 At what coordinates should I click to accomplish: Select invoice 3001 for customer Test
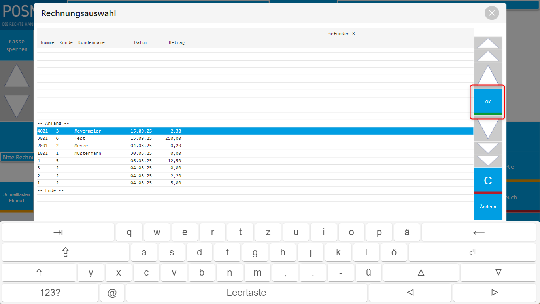(x=119, y=139)
